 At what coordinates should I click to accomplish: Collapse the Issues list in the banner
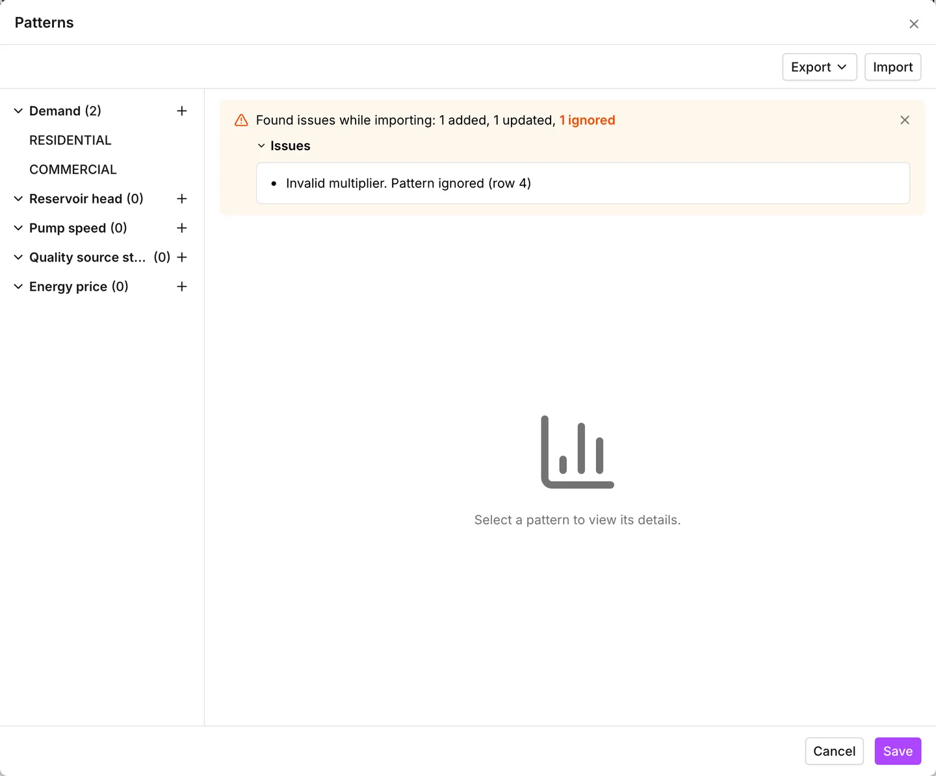click(x=261, y=146)
